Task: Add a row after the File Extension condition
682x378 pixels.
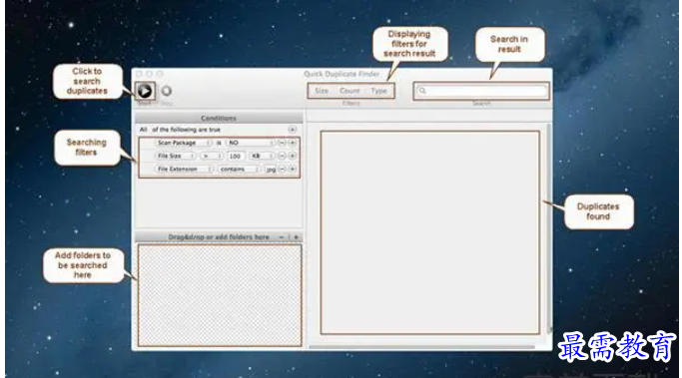Action: coord(293,169)
